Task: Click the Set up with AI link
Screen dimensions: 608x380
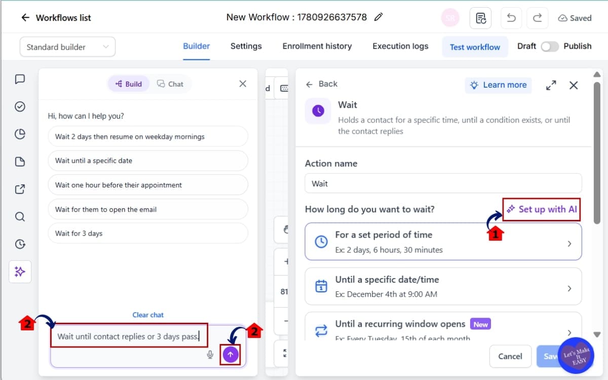Action: point(542,209)
